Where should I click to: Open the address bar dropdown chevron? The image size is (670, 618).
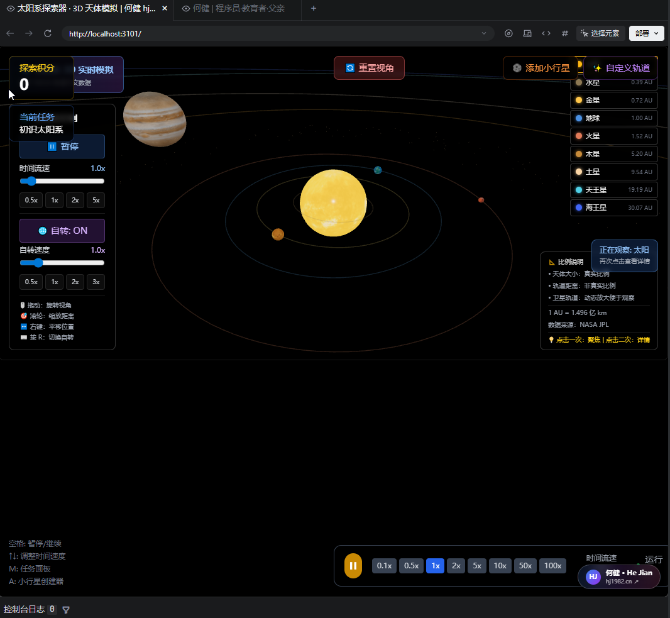[x=483, y=33]
